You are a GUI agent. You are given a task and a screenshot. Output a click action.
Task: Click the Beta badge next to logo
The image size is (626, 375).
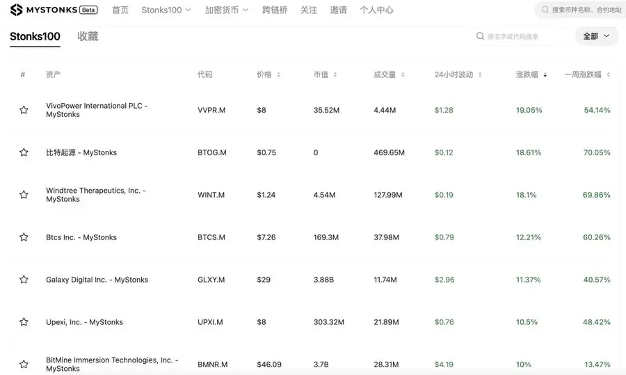(88, 10)
